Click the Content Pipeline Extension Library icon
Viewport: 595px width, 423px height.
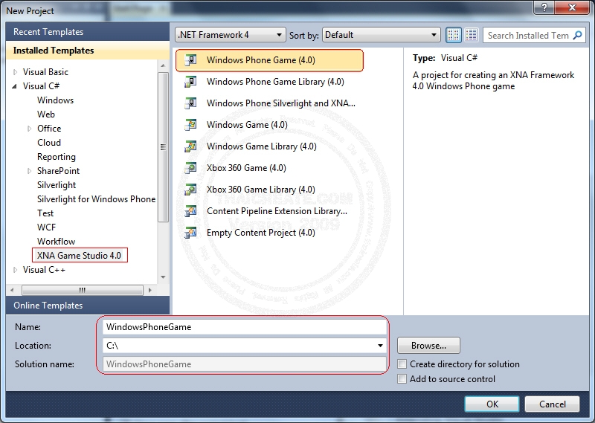coord(190,211)
